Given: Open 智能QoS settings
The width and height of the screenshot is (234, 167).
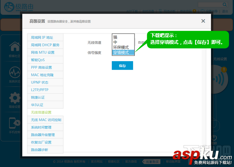Looking at the screenshot, I should pos(45,60).
